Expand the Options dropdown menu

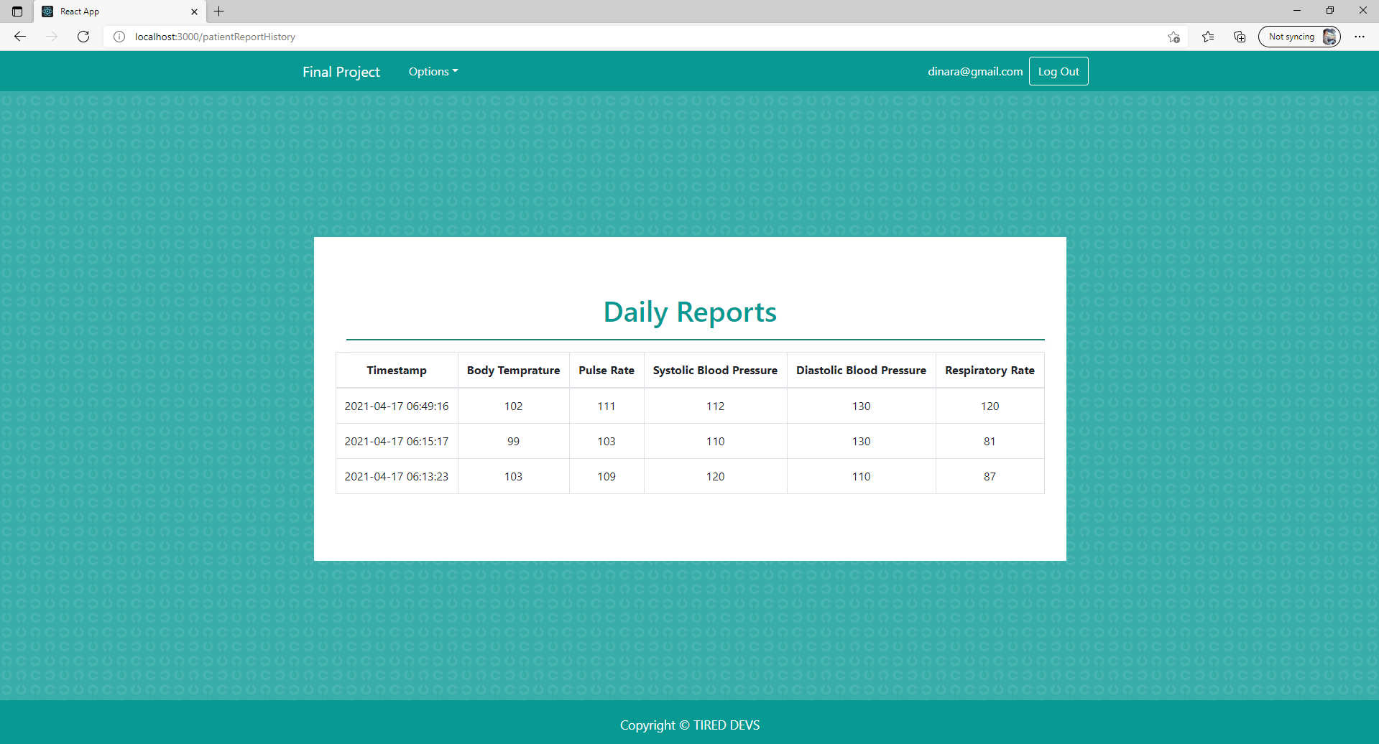pyautogui.click(x=433, y=72)
